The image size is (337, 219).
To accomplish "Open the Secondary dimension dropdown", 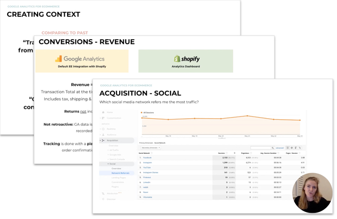I will point(151,148).
